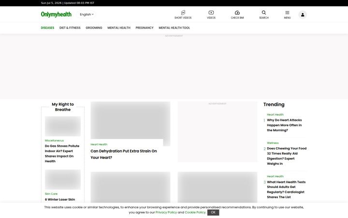Open thumbnail above Skin Care article
Image resolution: width=348 pixels, height=218 pixels.
coord(63,180)
